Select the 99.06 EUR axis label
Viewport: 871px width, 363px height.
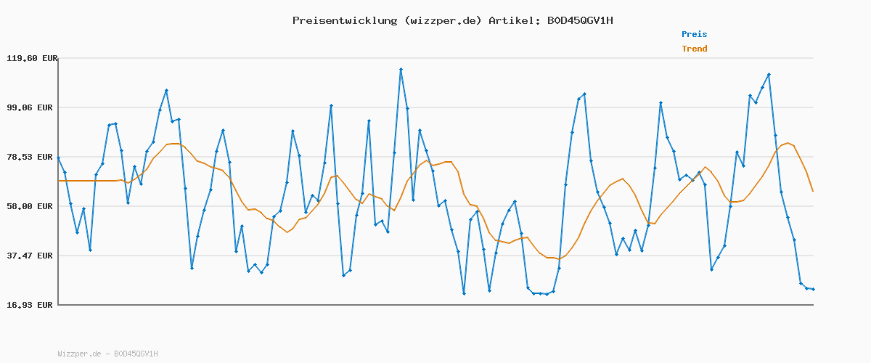click(30, 107)
